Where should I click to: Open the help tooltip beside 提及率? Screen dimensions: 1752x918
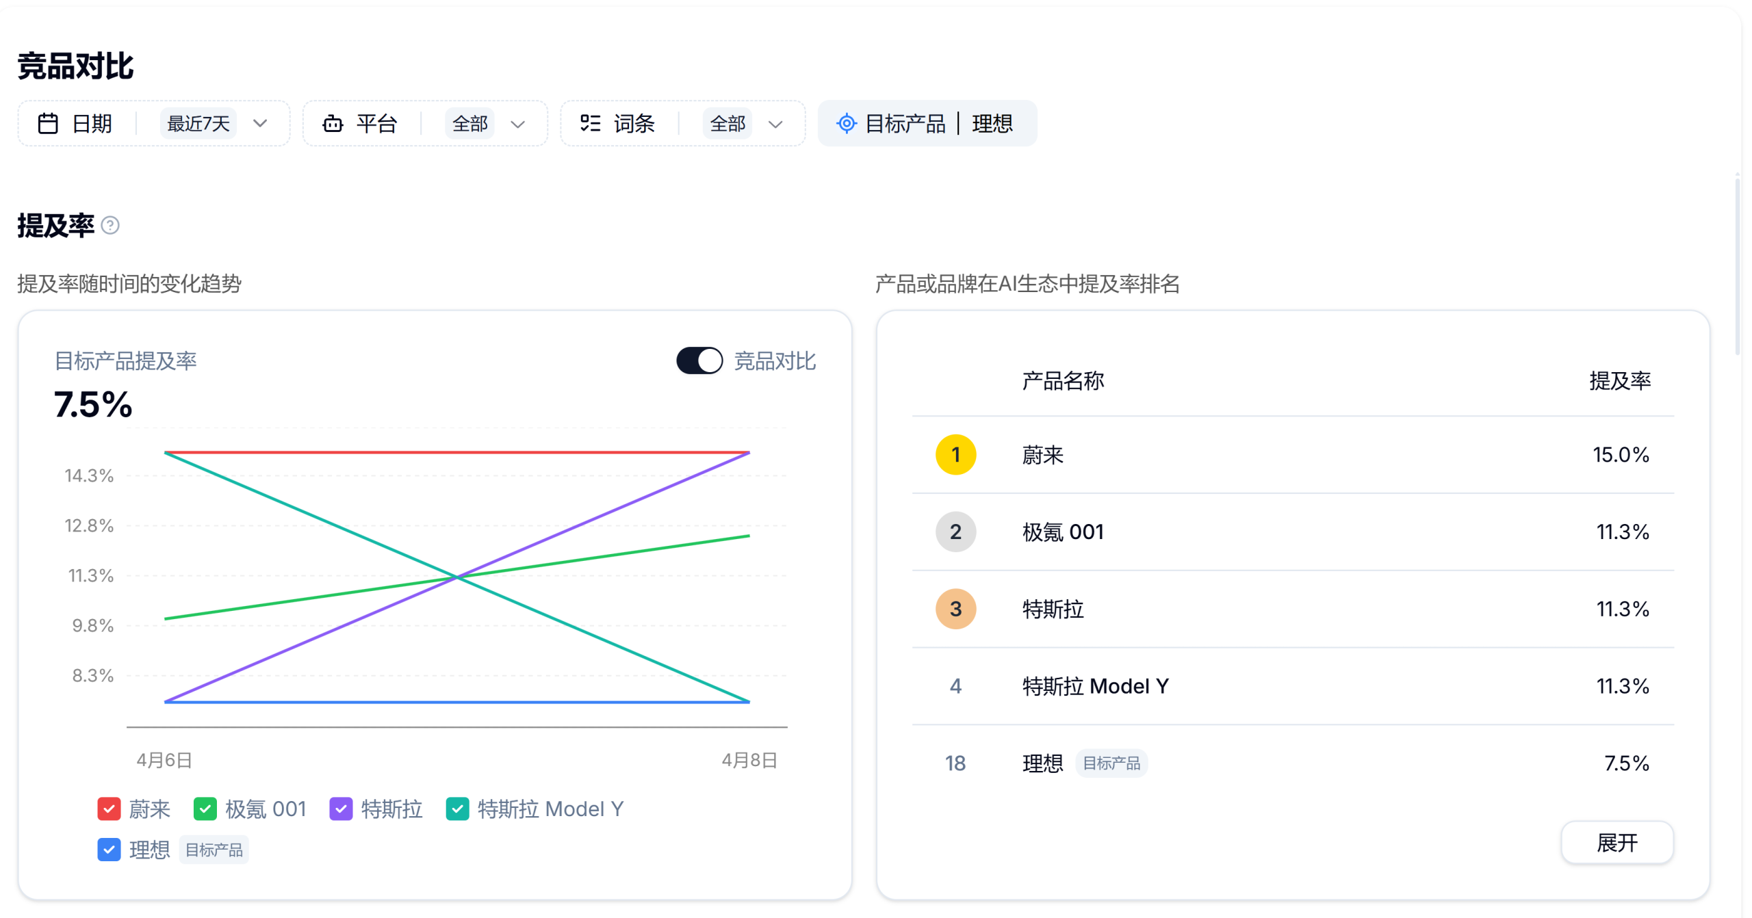click(x=110, y=226)
